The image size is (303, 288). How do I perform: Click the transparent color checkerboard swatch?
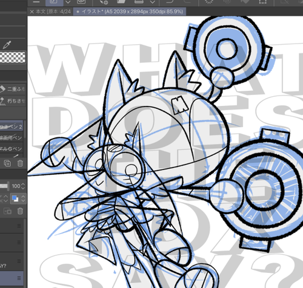tap(13, 57)
